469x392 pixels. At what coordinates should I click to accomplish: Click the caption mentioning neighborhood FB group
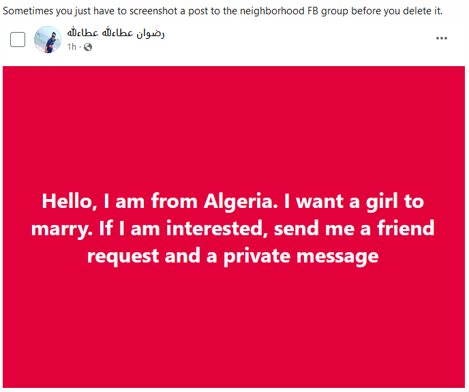click(222, 11)
